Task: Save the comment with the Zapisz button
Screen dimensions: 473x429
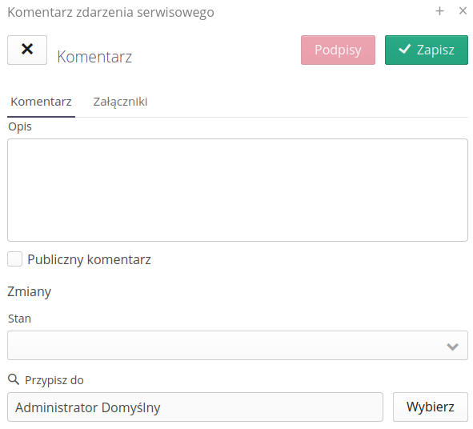Action: 427,50
